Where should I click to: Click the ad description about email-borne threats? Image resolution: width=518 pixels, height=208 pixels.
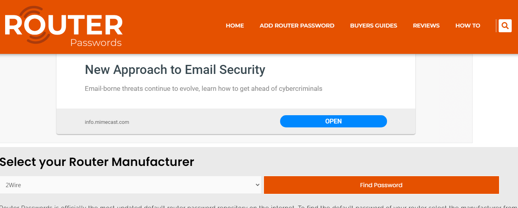[204, 88]
